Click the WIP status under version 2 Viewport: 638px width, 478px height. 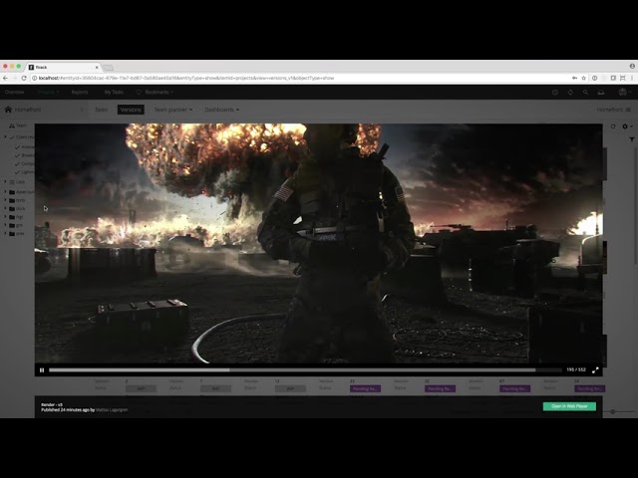pos(141,388)
